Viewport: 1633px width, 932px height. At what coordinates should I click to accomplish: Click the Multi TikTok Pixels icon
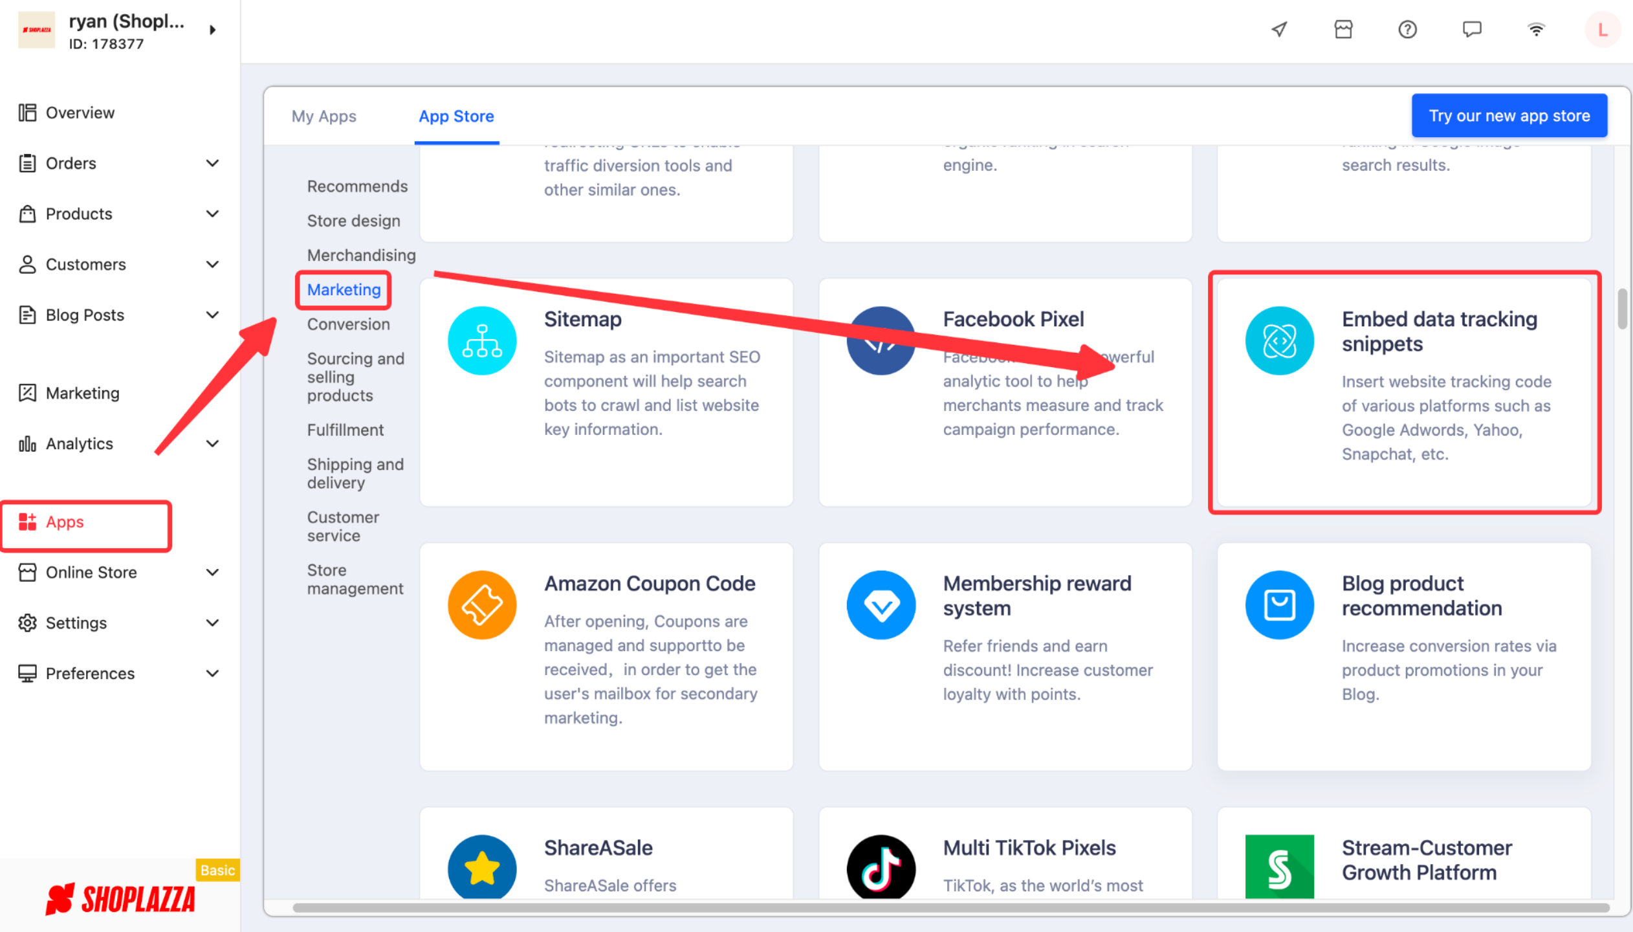pos(881,866)
